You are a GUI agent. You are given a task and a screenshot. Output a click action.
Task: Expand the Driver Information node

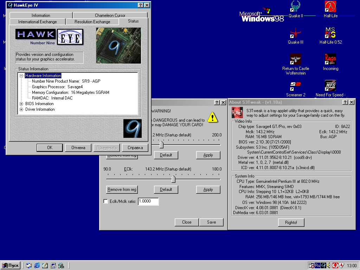click(21, 109)
